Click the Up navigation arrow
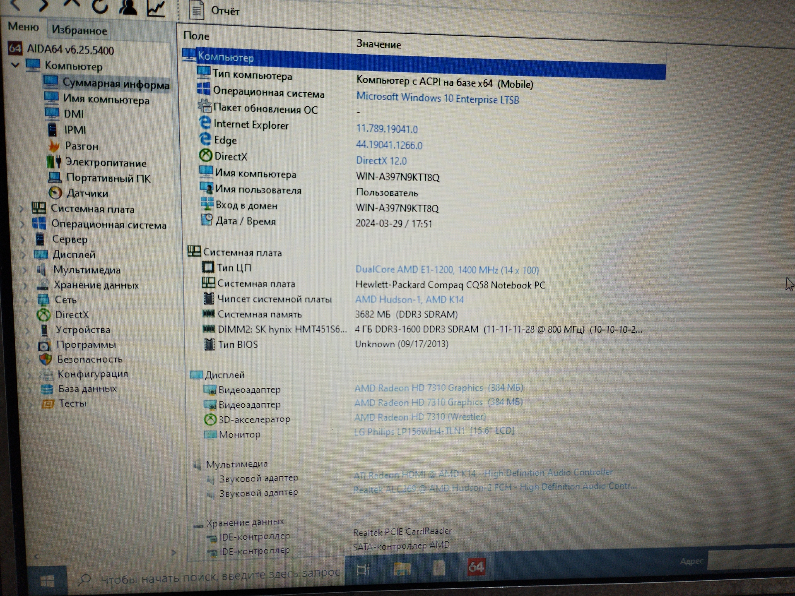 click(x=71, y=4)
